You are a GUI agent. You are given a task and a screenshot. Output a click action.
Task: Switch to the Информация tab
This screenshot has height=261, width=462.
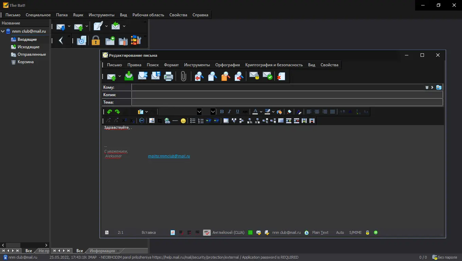pos(102,251)
